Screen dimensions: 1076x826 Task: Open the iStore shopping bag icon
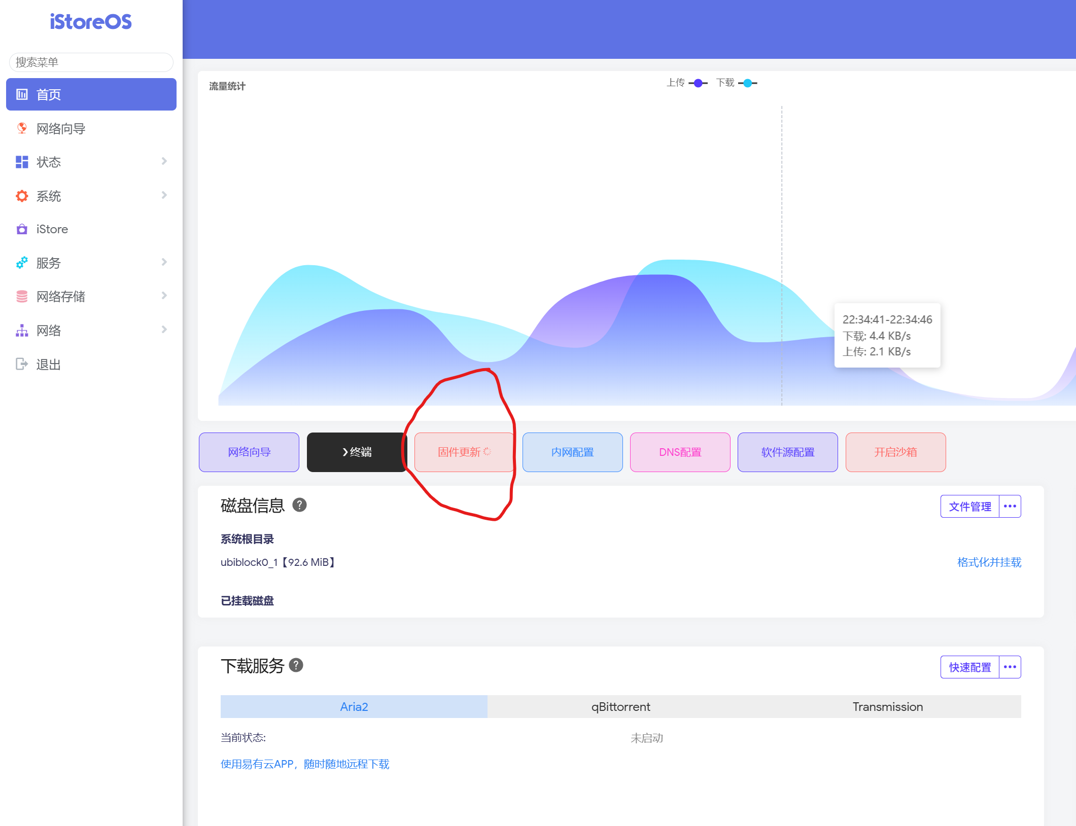pyautogui.click(x=22, y=229)
